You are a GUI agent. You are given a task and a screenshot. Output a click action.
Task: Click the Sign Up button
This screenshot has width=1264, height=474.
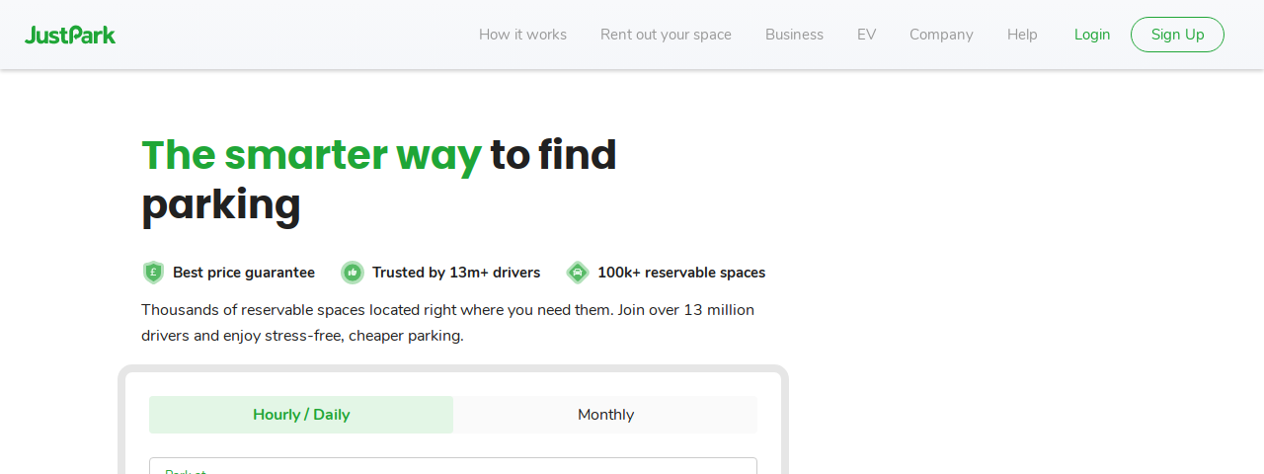(x=1177, y=35)
